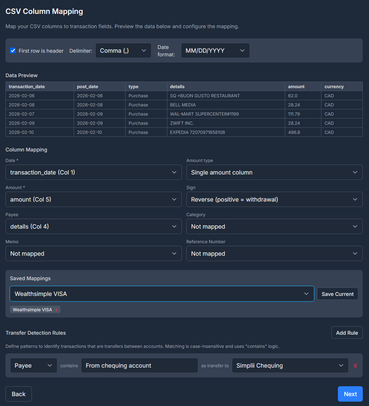The image size is (369, 406).
Task: Click the Next button
Action: tap(350, 394)
